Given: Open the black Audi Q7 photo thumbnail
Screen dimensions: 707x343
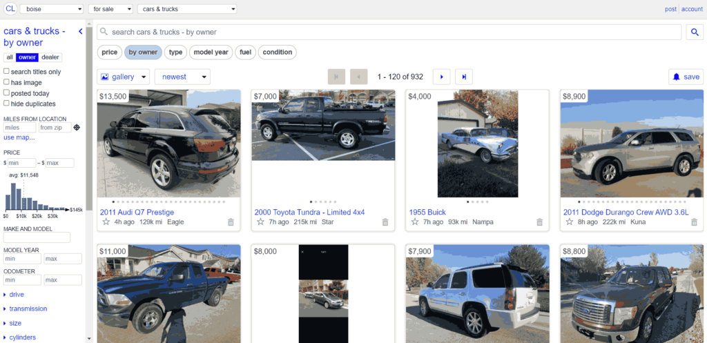Looking at the screenshot, I should coord(168,144).
